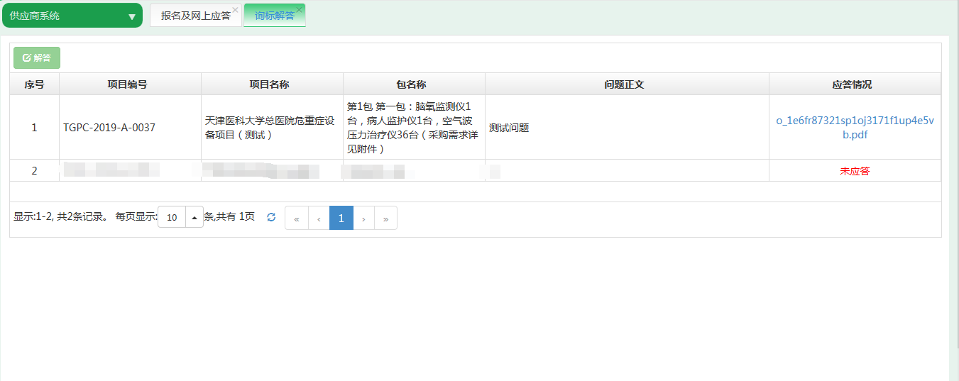Click the 问题正文 column header
The image size is (959, 381).
coord(626,84)
